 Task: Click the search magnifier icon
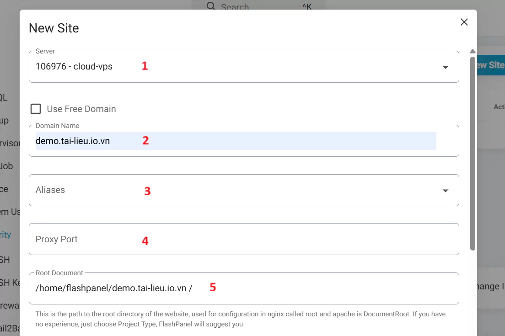point(211,6)
